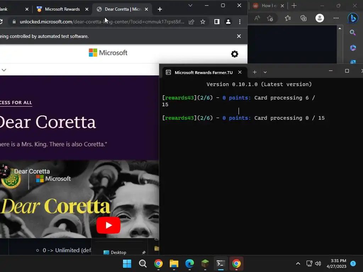Screen dimensions: 363x272
Task: Open taskbar Search
Action: coord(143,263)
